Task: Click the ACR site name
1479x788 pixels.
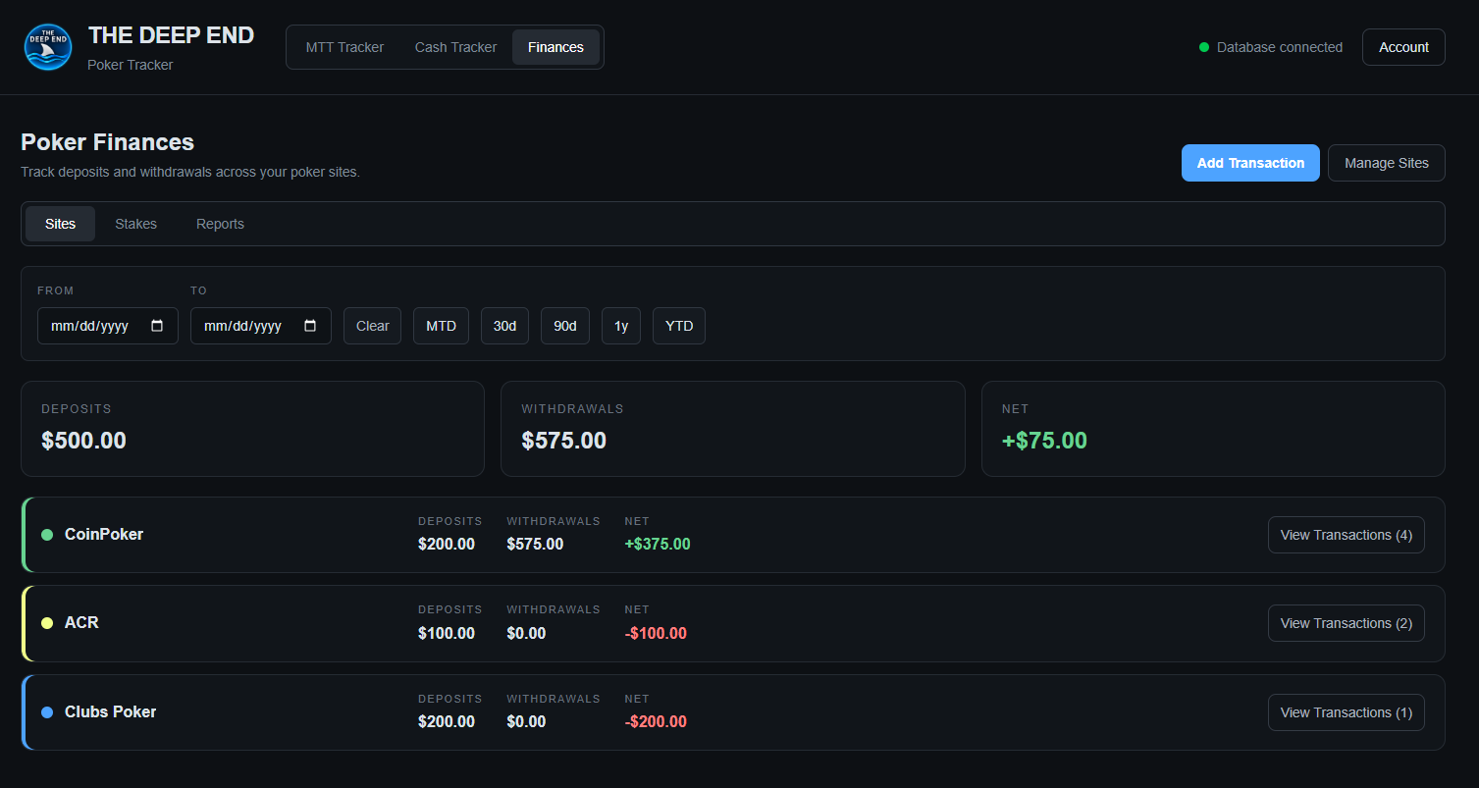Action: (x=81, y=623)
